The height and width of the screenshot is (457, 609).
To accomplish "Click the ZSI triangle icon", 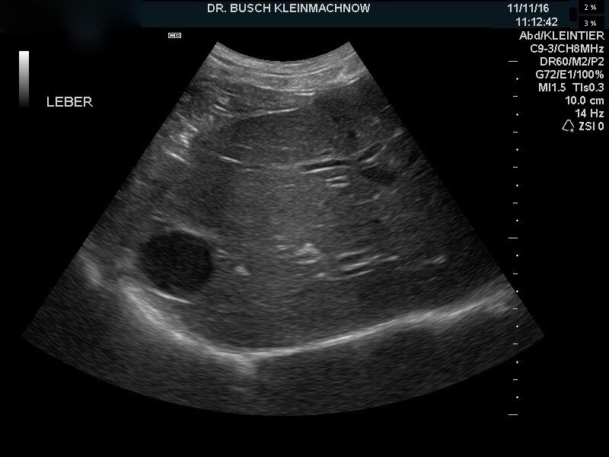I will (566, 126).
